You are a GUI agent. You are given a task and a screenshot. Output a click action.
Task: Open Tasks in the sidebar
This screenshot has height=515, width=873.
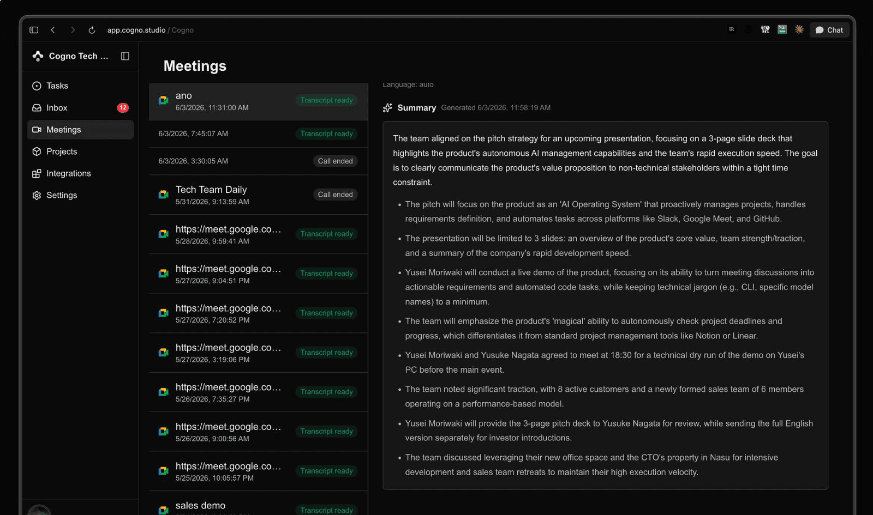tap(80, 86)
